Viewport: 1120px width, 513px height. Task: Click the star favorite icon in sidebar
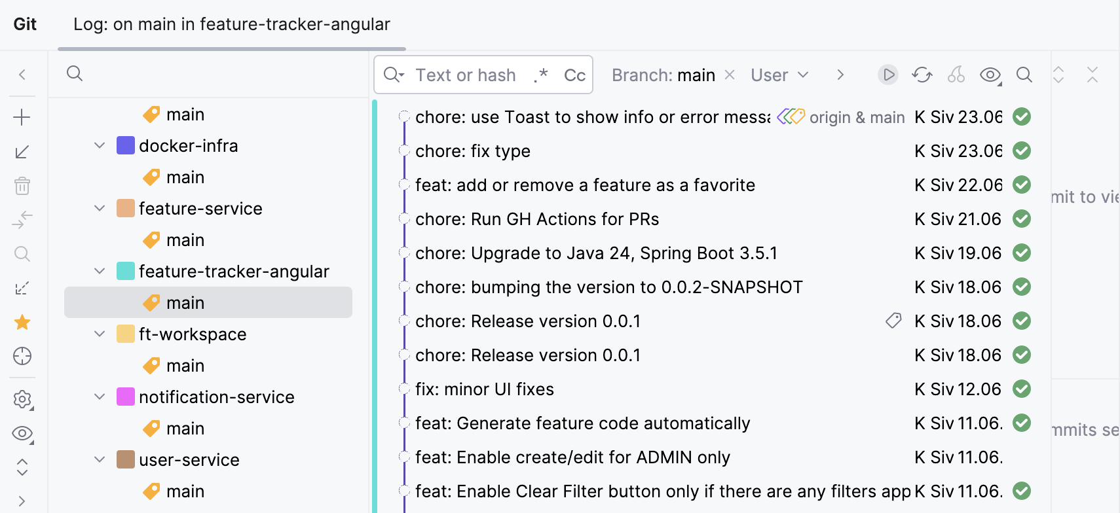click(22, 322)
